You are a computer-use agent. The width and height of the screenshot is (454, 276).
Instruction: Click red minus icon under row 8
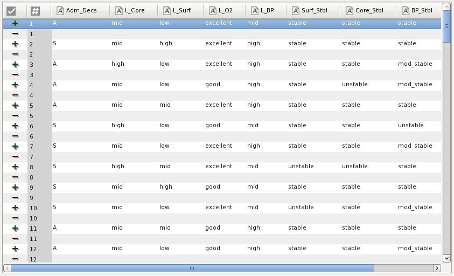(x=16, y=177)
